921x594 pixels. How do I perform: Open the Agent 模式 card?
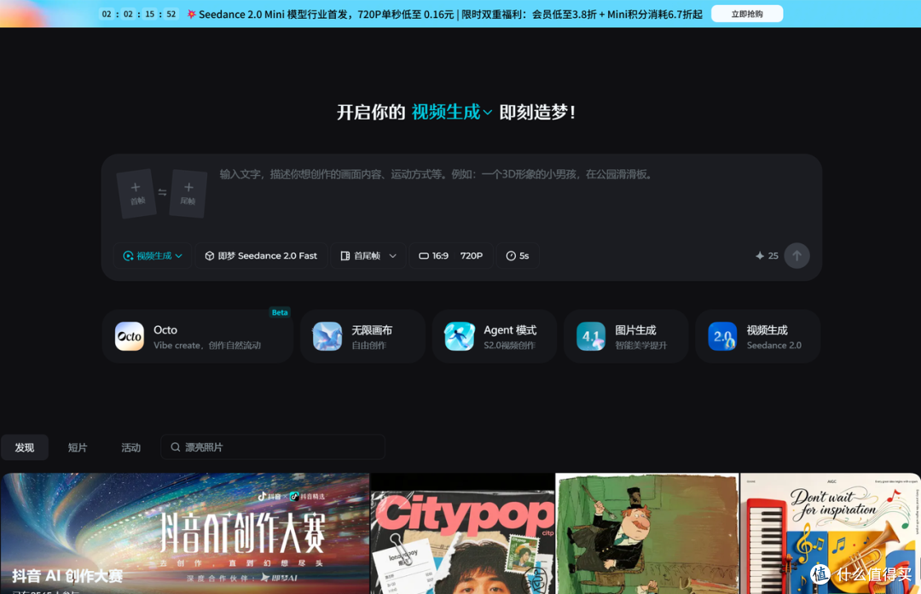(x=495, y=336)
